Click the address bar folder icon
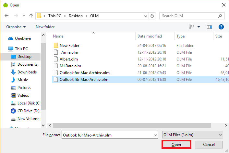Image resolution: width=229 pixels, height=153 pixels. (x=39, y=16)
